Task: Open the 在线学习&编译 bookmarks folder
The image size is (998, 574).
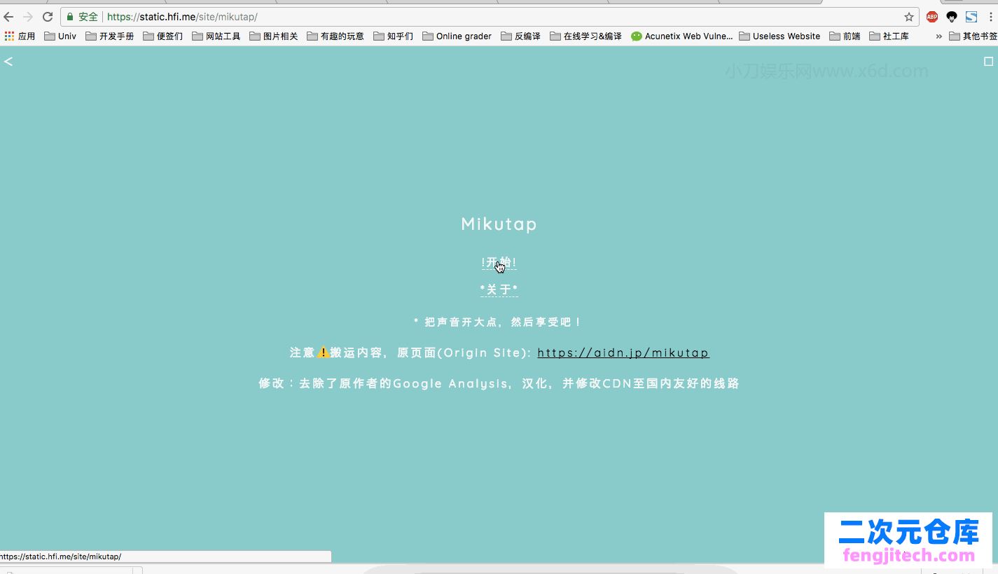Action: 586,36
